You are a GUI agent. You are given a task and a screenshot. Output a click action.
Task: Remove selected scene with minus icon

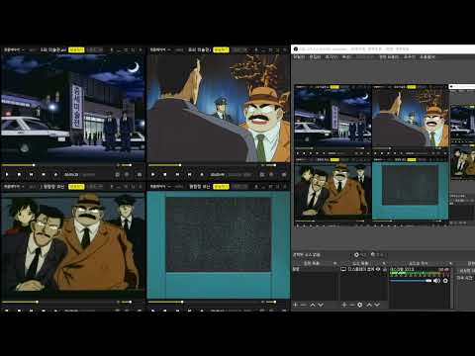click(304, 305)
